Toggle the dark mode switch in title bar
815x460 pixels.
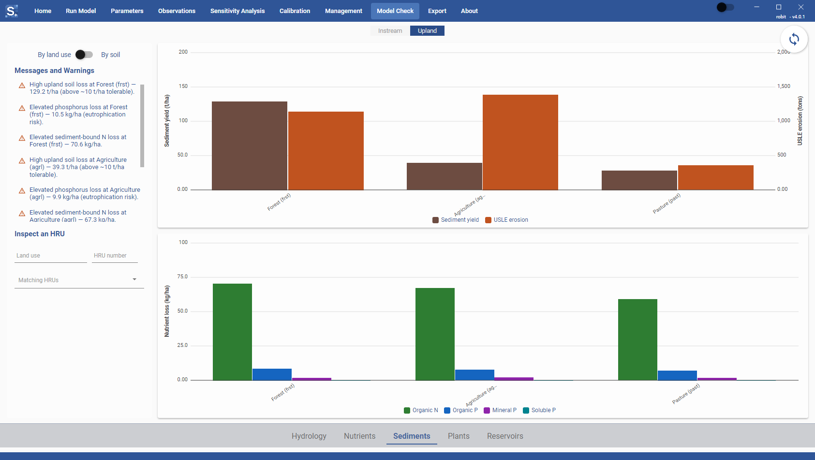coord(725,7)
